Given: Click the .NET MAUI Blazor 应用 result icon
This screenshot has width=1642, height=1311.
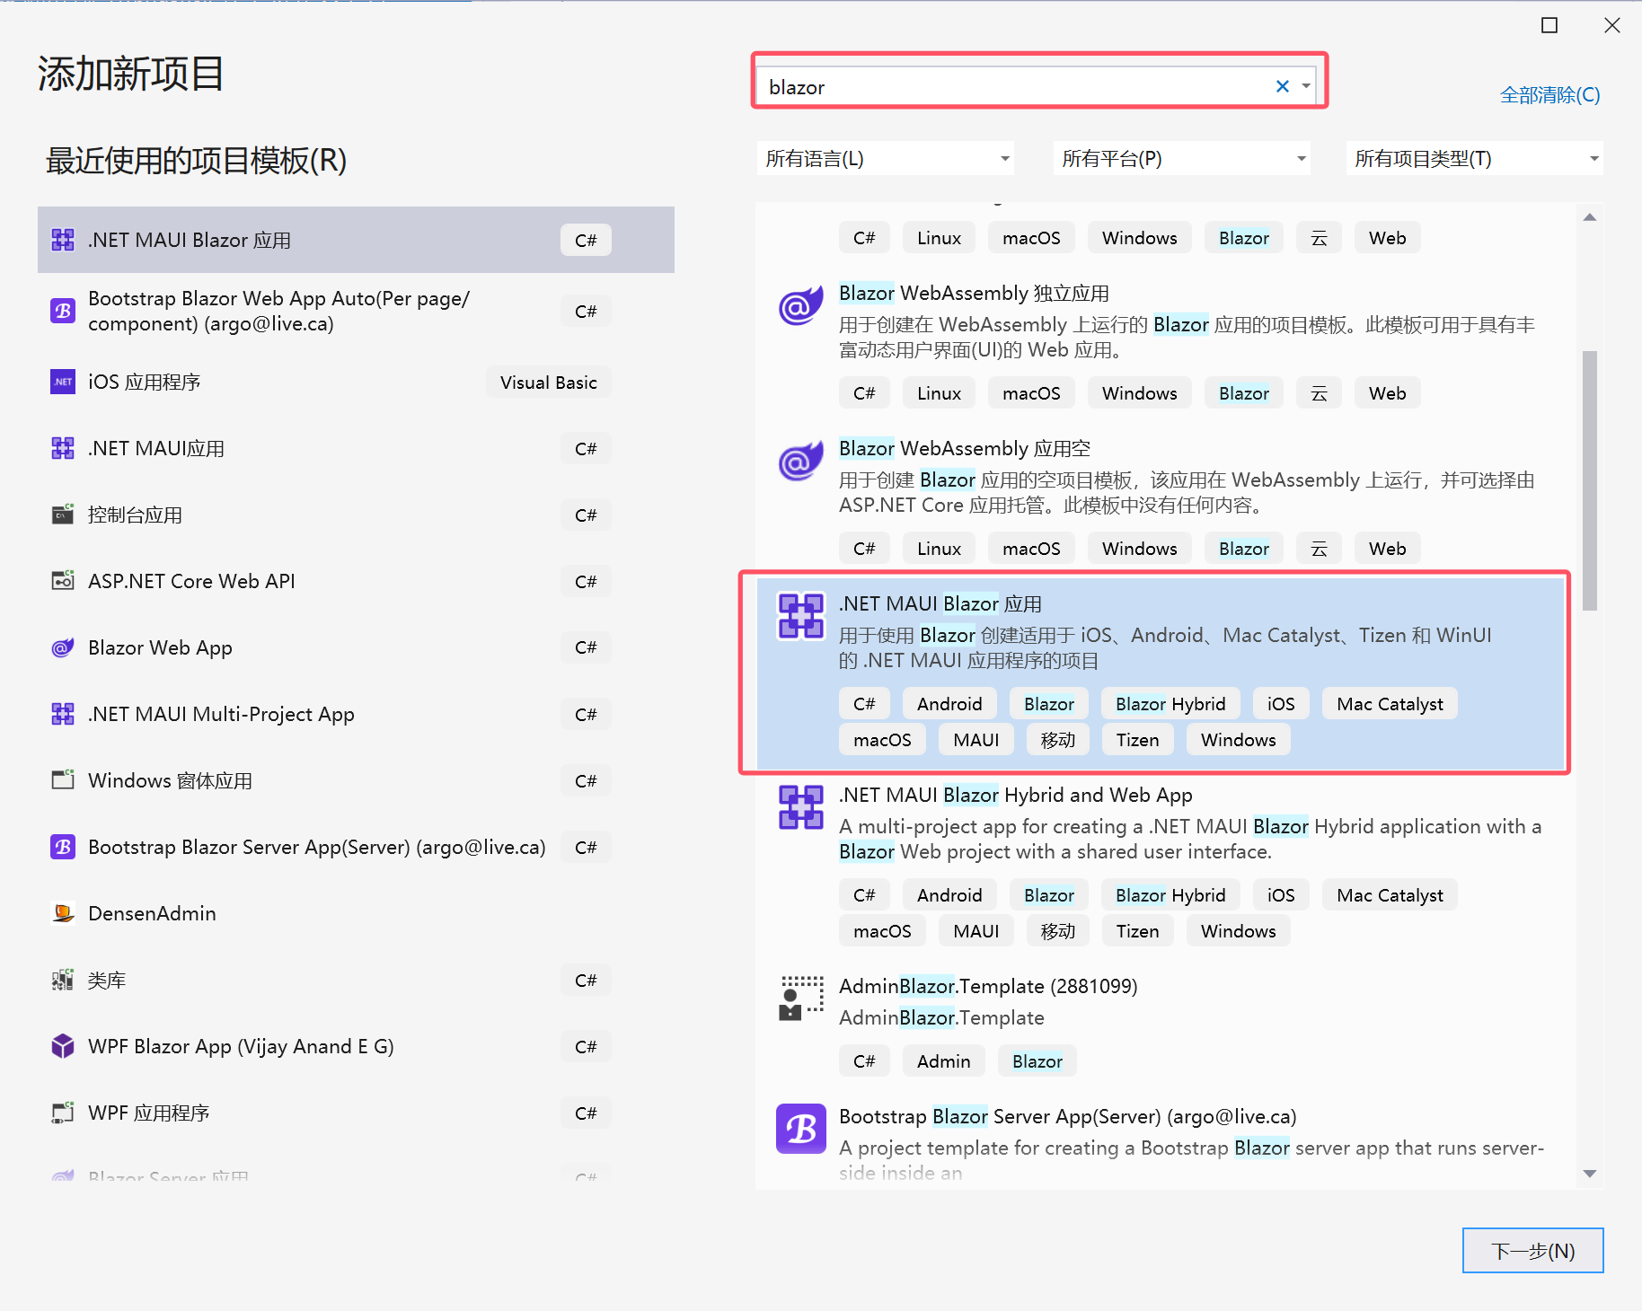Looking at the screenshot, I should pyautogui.click(x=800, y=616).
